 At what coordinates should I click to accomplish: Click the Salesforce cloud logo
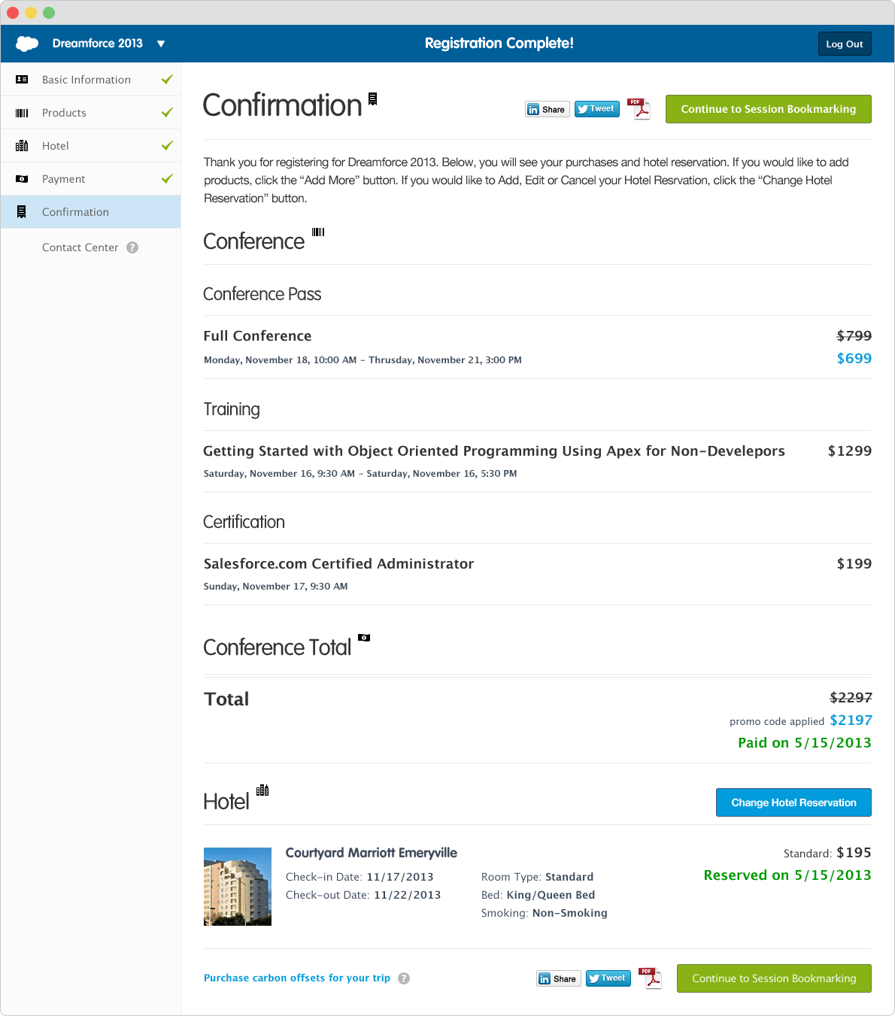click(x=27, y=44)
